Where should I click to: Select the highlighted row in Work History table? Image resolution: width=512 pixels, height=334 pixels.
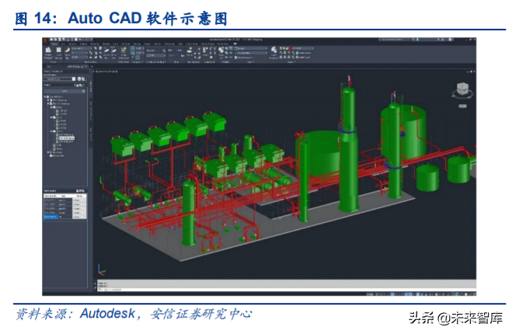click(65, 217)
